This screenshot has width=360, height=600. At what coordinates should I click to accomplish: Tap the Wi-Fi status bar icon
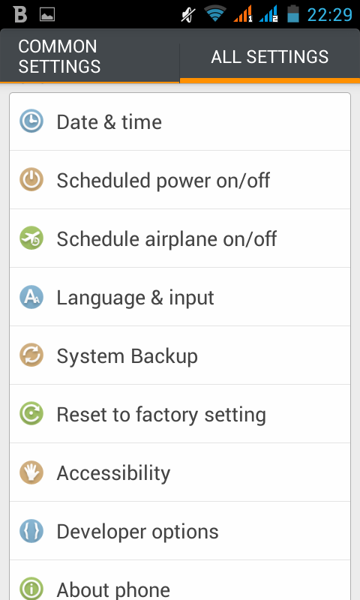pos(214,14)
